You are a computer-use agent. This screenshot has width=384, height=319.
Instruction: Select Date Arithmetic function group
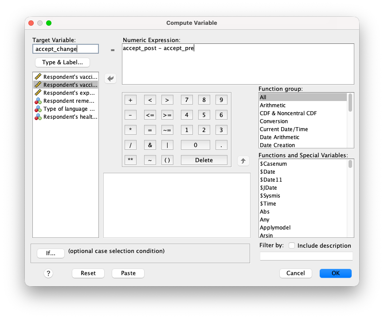(x=303, y=137)
